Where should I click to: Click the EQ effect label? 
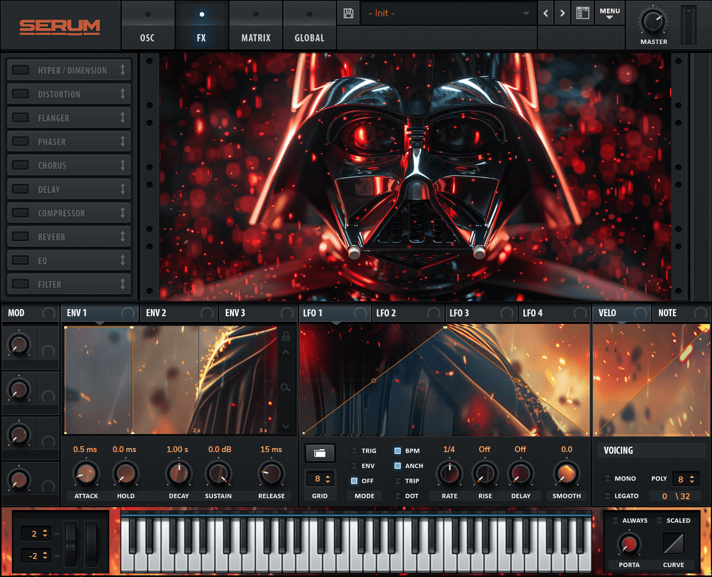point(42,261)
